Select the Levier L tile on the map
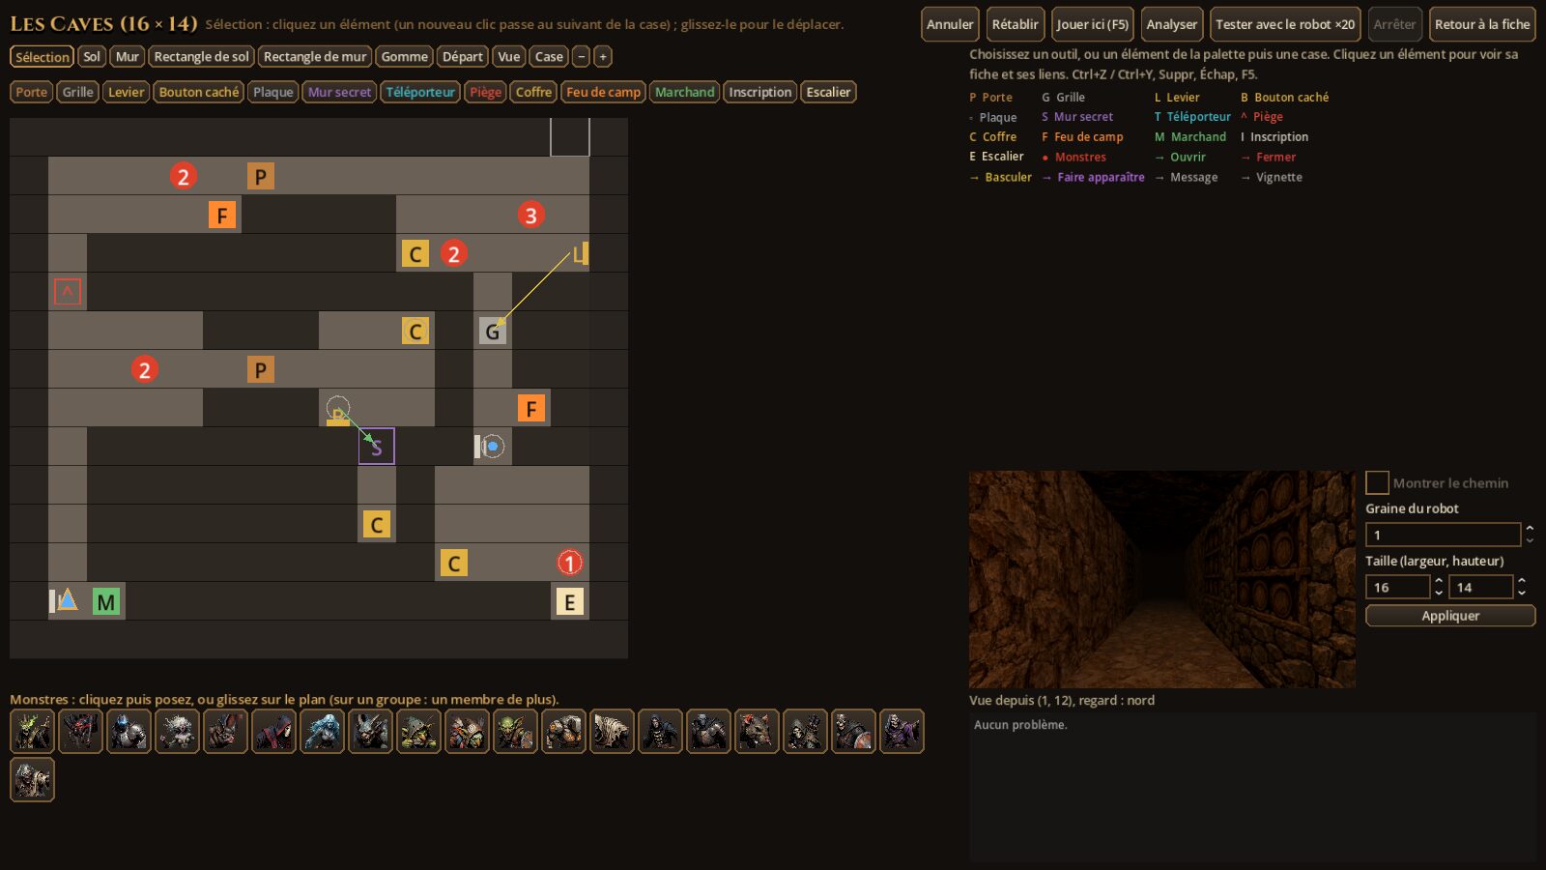1546x870 pixels. (580, 253)
